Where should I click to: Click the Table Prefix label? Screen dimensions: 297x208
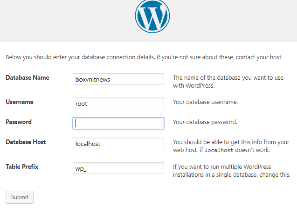(x=22, y=166)
